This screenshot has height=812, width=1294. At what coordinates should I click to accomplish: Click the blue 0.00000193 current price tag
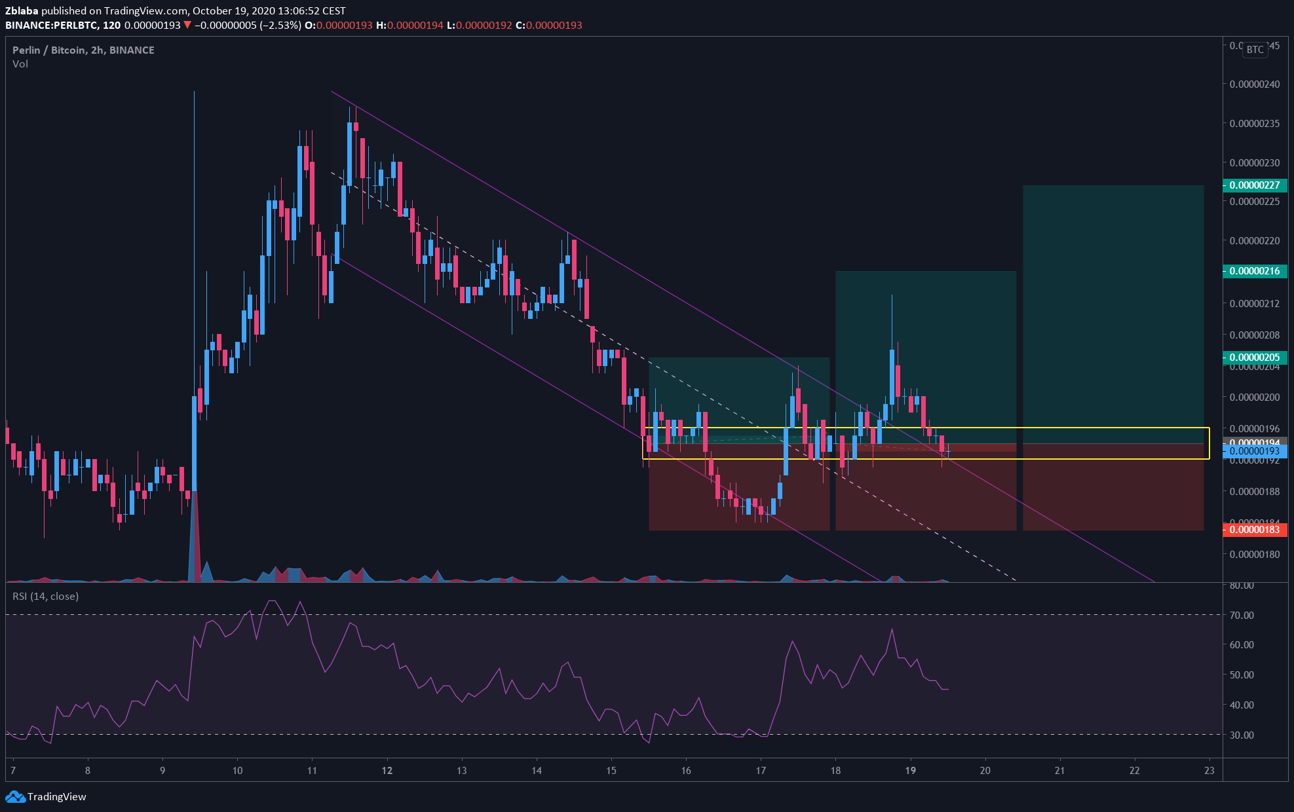(1255, 451)
